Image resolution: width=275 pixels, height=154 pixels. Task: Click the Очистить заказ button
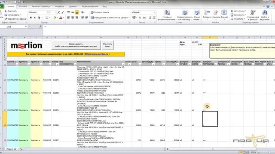click(x=107, y=45)
